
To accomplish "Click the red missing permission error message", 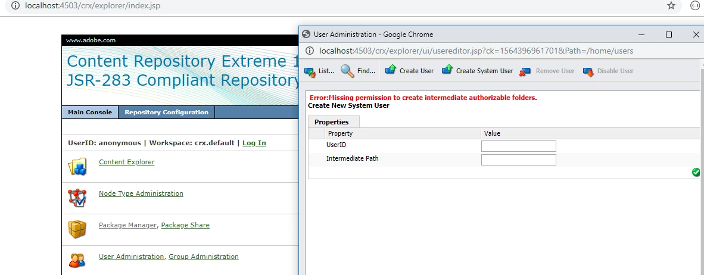I will pyautogui.click(x=423, y=98).
